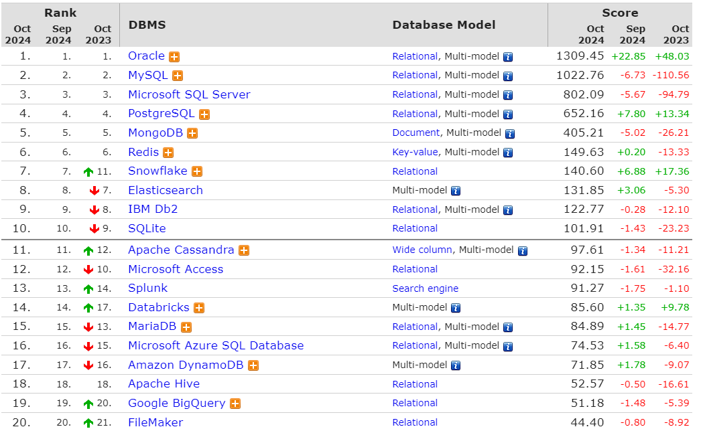Viewport: 703px width, 431px height.
Task: Click MySQL's score 1022.76
Action: point(580,75)
